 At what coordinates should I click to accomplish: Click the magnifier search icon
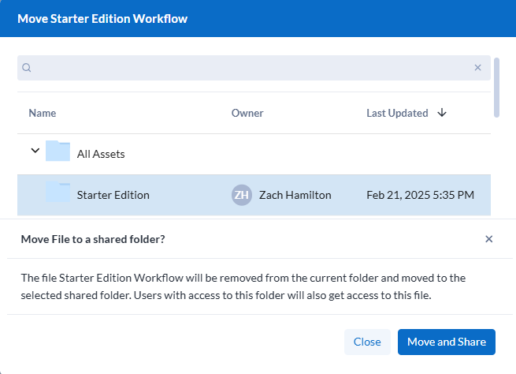(x=26, y=68)
